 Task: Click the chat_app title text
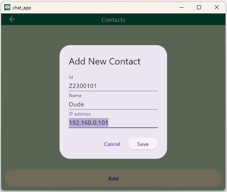click(22, 8)
